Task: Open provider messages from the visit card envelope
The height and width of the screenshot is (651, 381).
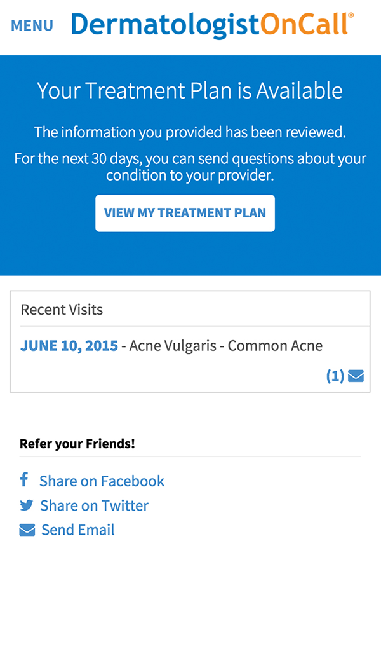Action: pyautogui.click(x=356, y=376)
